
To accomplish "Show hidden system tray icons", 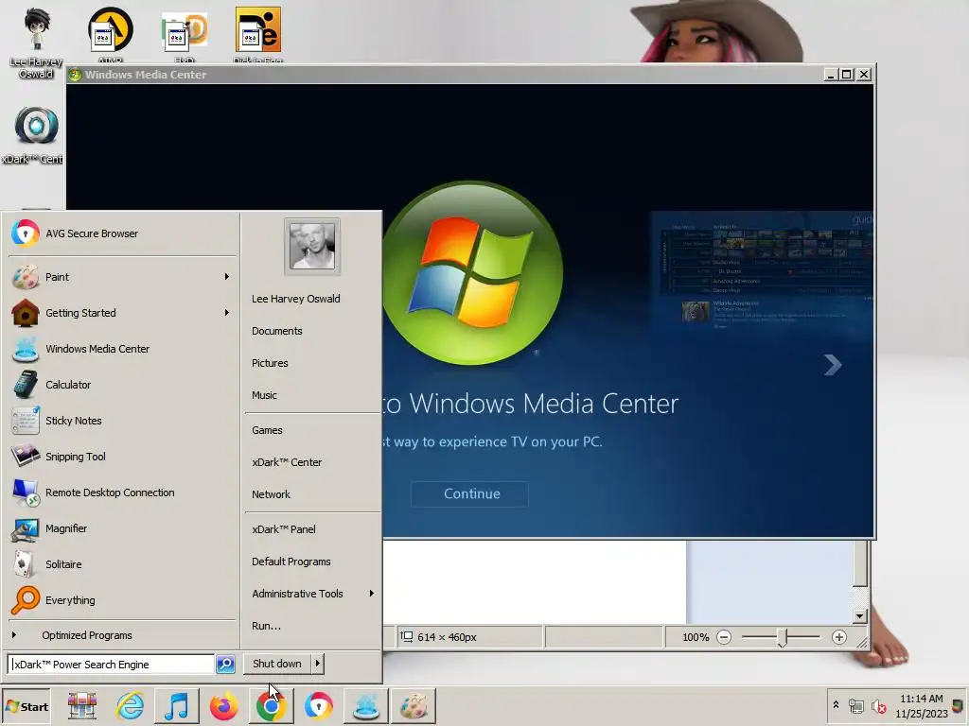I will 836,705.
